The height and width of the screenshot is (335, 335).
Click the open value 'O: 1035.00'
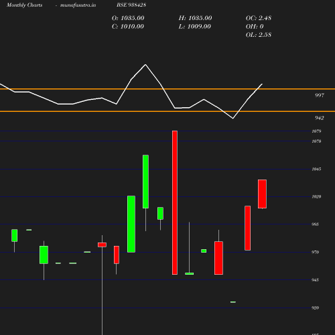[x=128, y=18]
